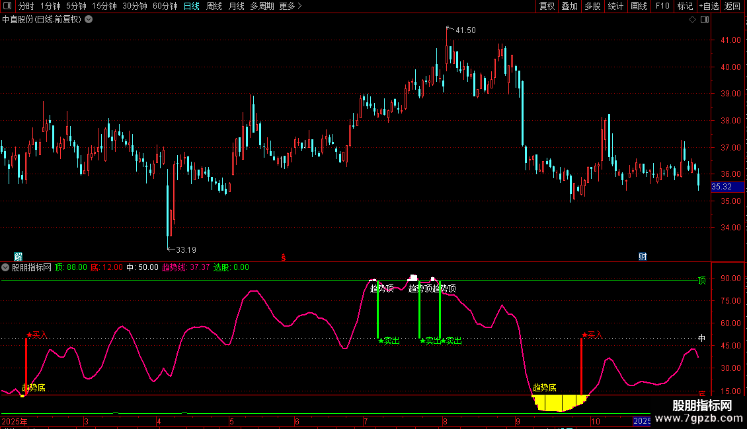
Task: Click month 4 on time axis
Action: point(159,421)
